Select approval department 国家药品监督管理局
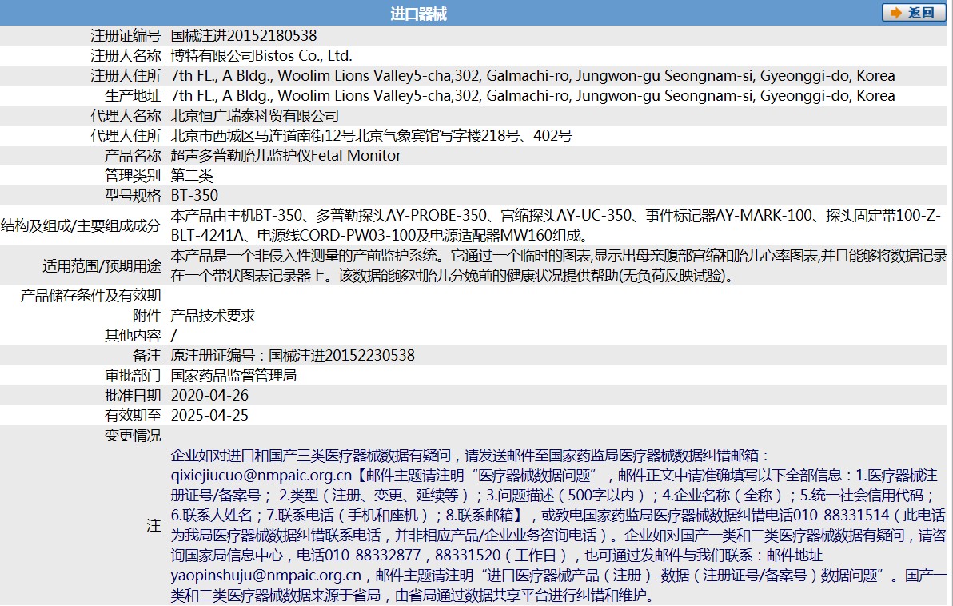The image size is (953, 606). point(233,376)
